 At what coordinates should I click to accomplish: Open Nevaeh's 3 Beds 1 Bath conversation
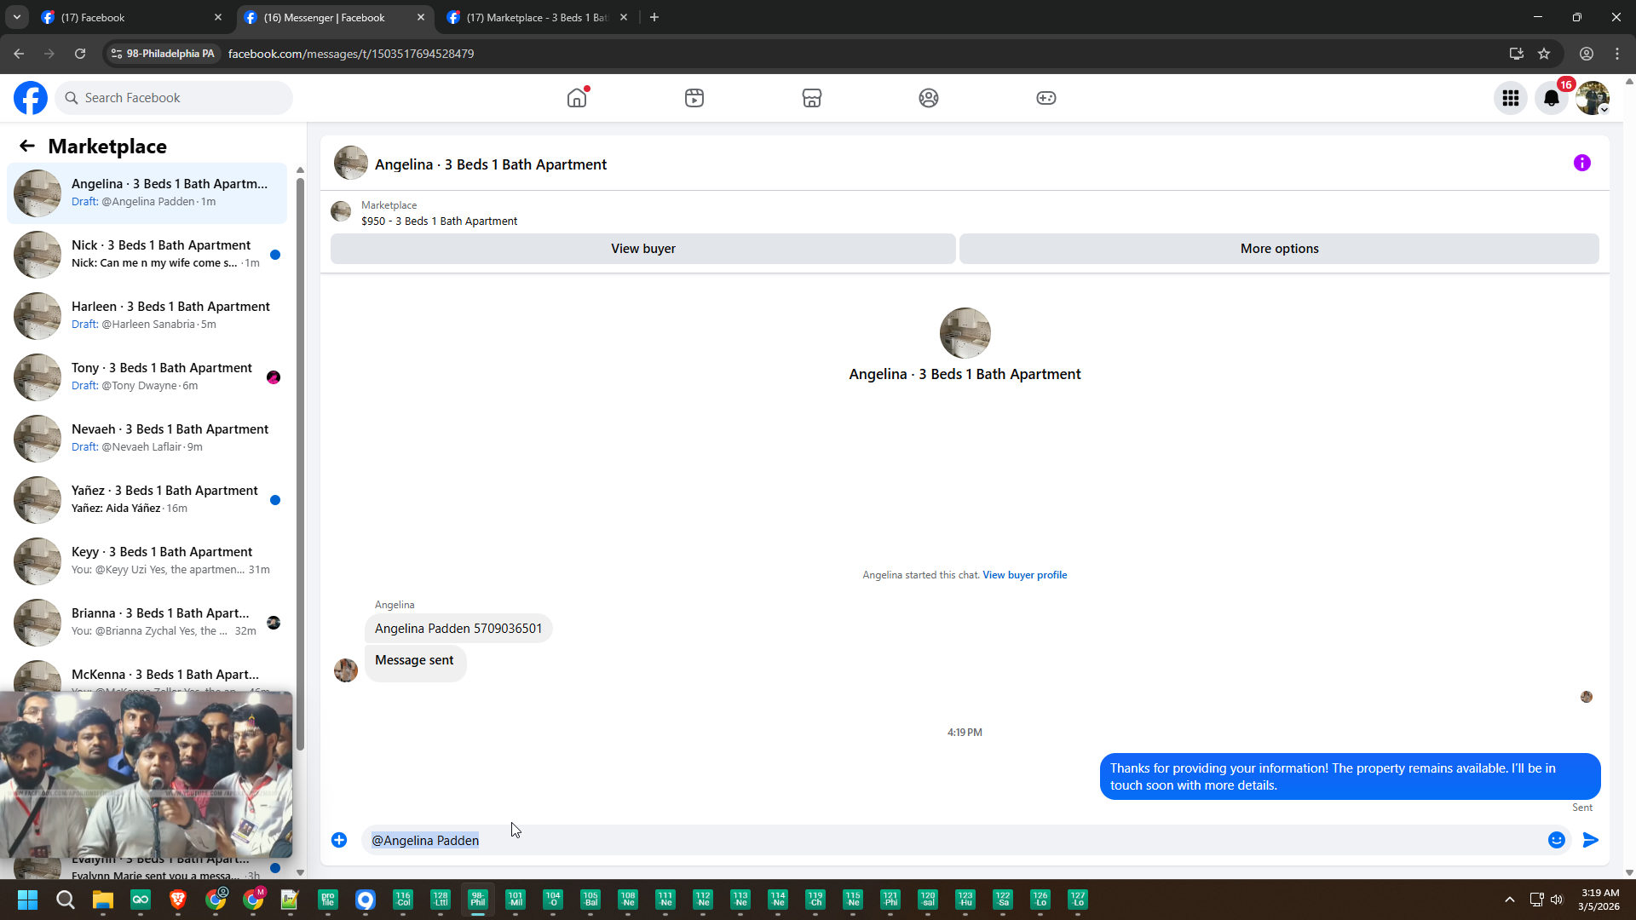pyautogui.click(x=147, y=438)
